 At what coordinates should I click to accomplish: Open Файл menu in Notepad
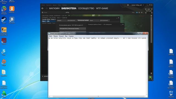tap(51, 36)
